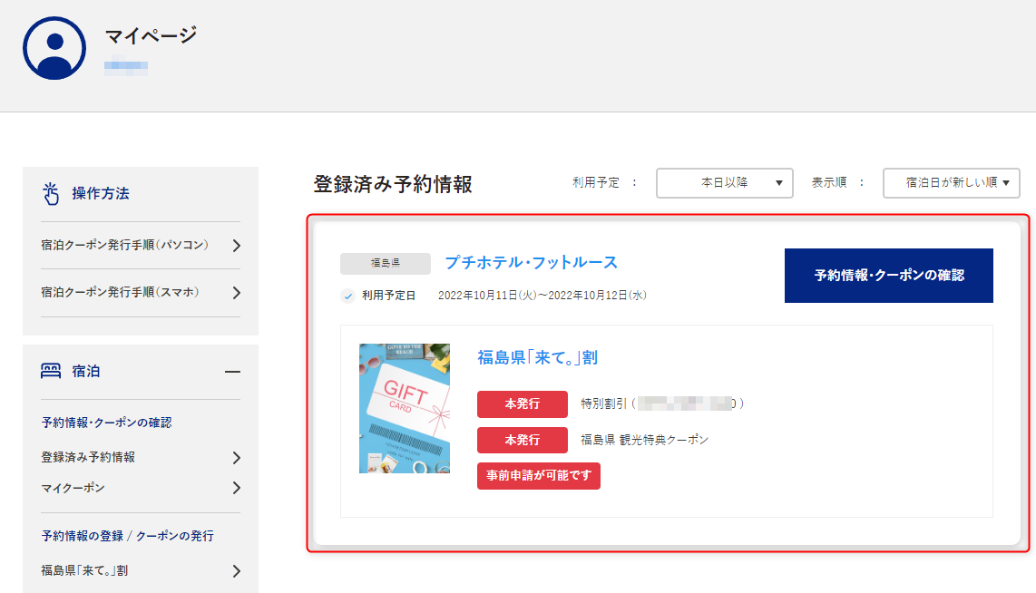
Task: Open the 利用予定 本日以降 dropdown
Action: [724, 183]
